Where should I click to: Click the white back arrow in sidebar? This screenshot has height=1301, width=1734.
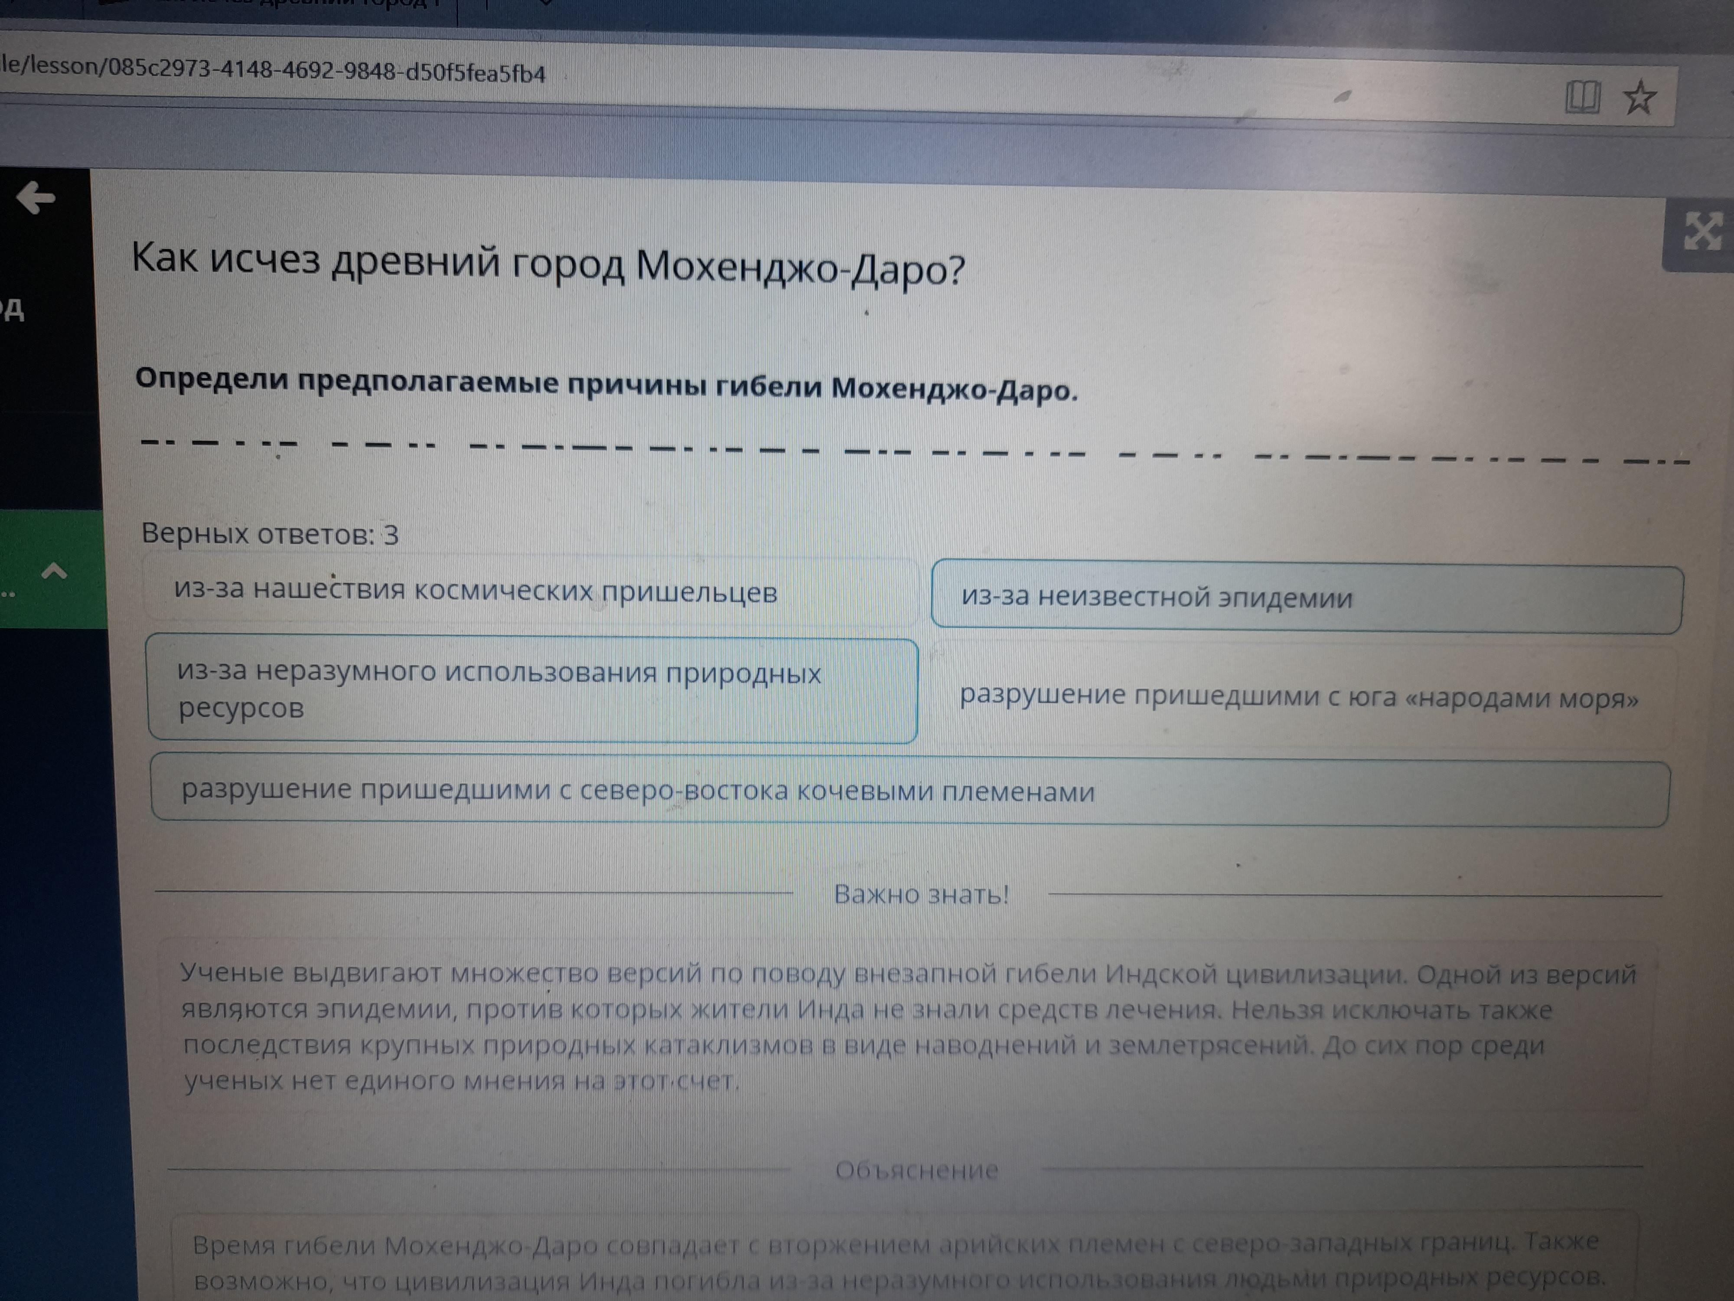[36, 198]
